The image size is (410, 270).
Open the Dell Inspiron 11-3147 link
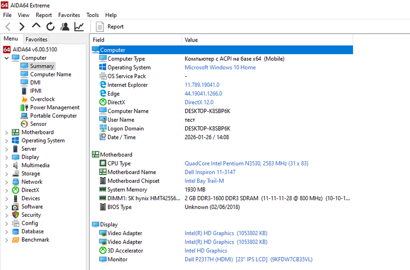click(210, 172)
